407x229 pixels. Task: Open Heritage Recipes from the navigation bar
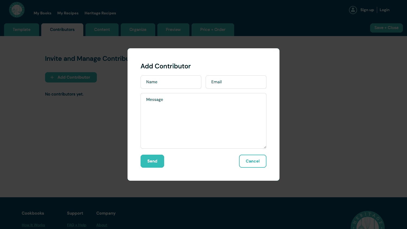pos(100,13)
